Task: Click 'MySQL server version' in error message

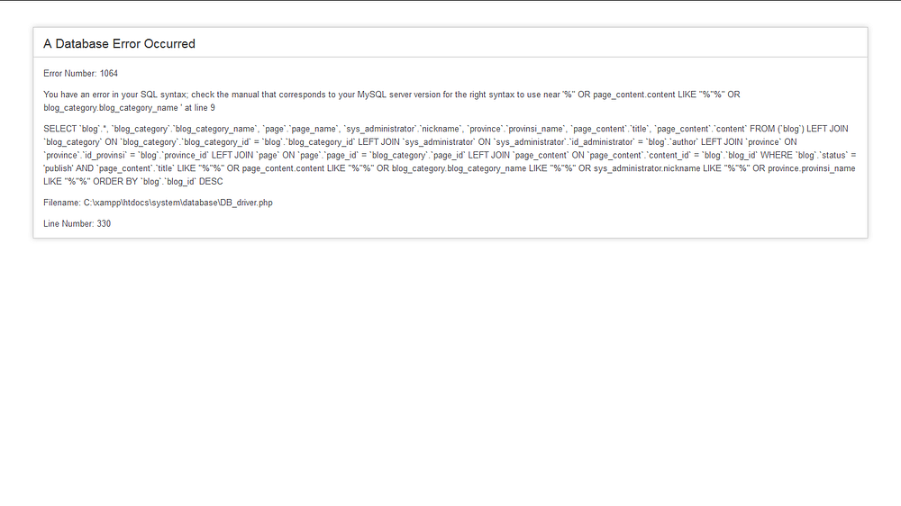Action: 399,95
